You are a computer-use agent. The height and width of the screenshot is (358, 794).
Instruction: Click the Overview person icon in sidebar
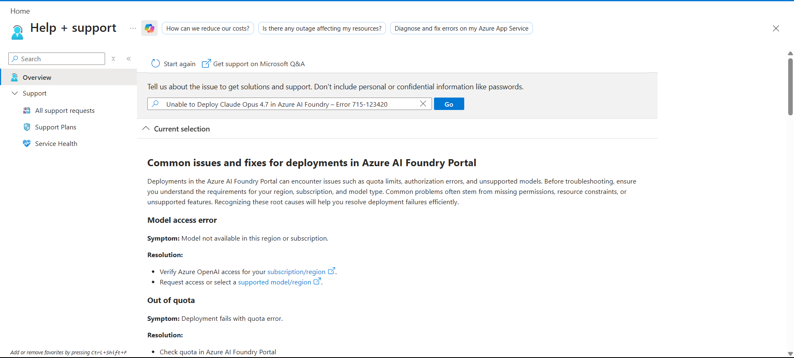coord(14,77)
